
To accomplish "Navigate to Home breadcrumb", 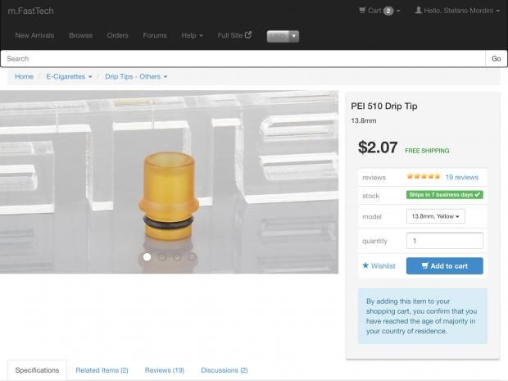I will pyautogui.click(x=25, y=76).
